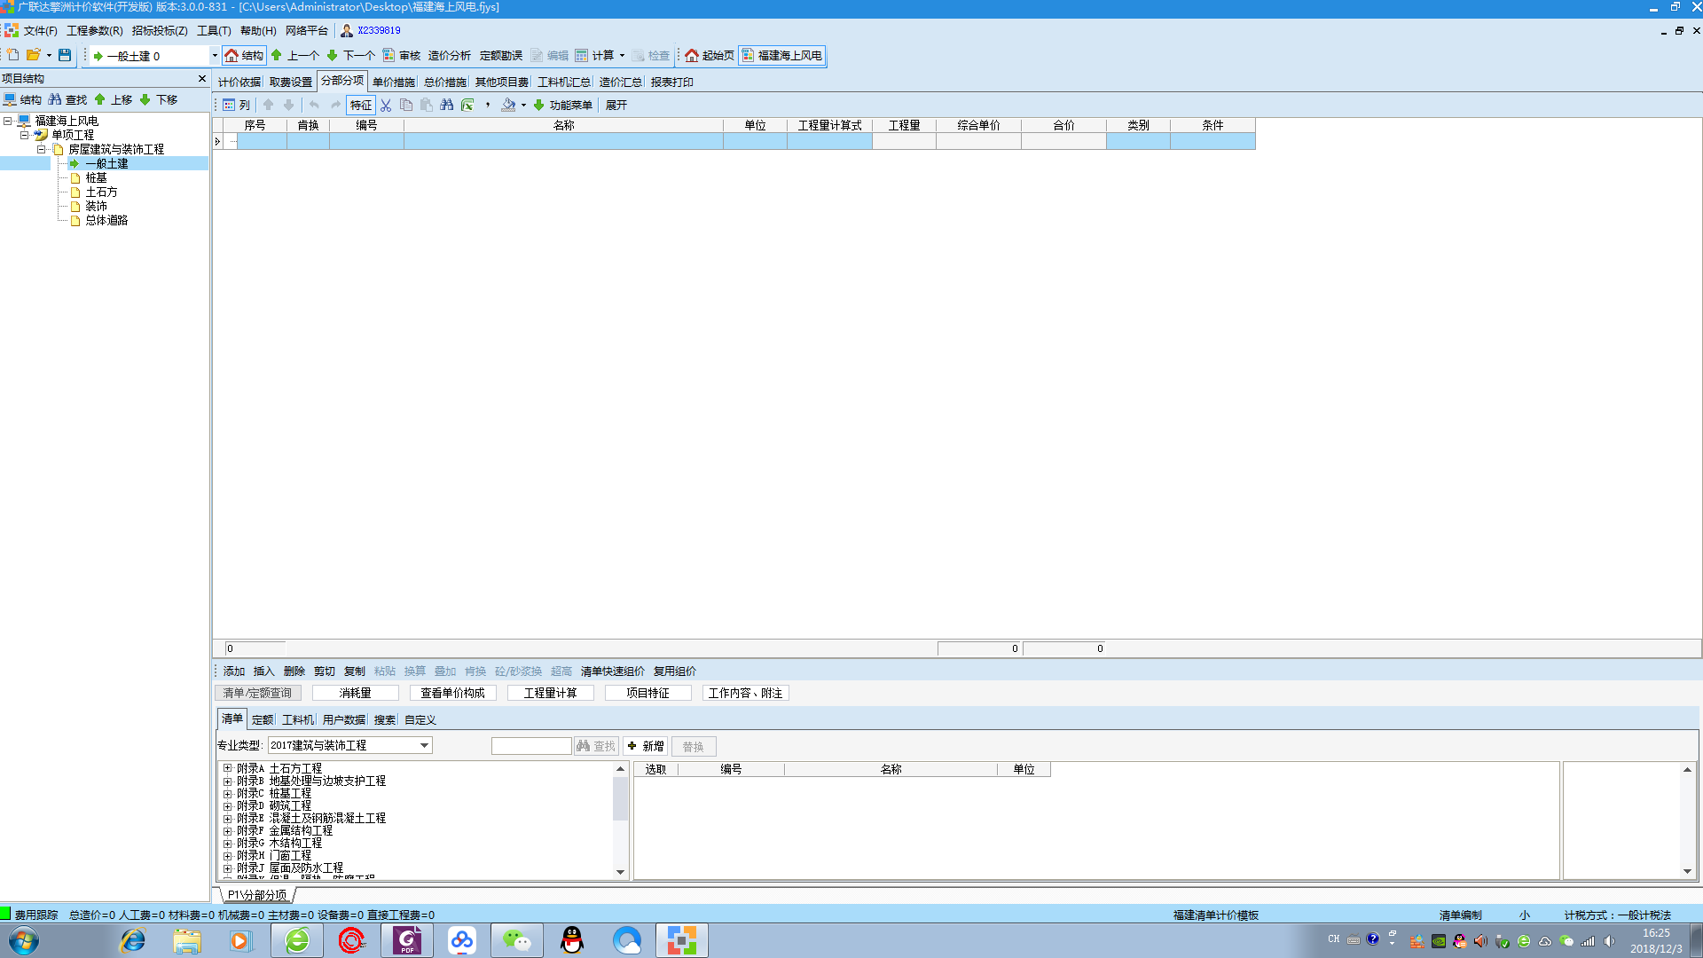Click the 结构 house icon button
Viewport: 1703px width, 958px height.
click(x=244, y=55)
